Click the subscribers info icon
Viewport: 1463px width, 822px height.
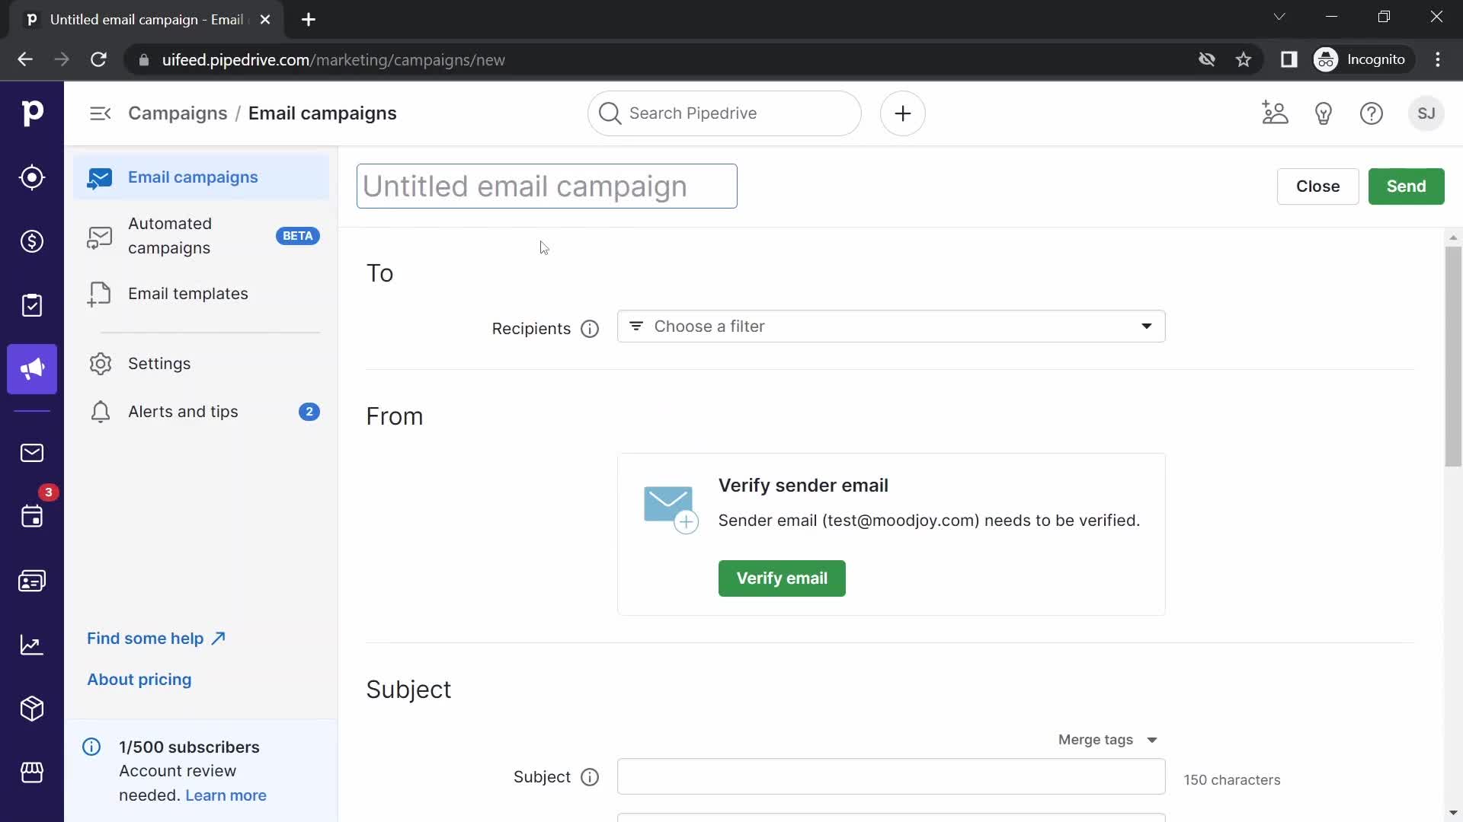(91, 747)
